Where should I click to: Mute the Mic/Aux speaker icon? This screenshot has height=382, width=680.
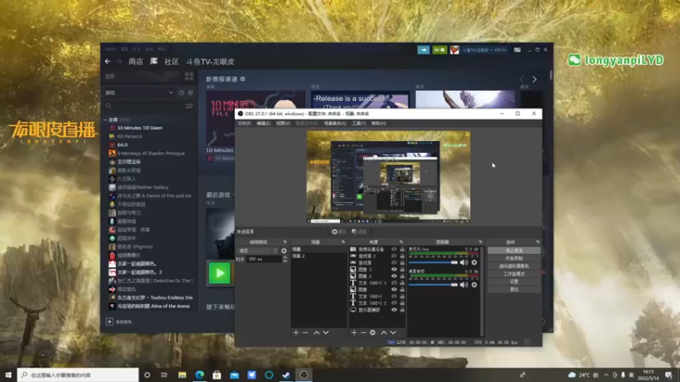[463, 262]
